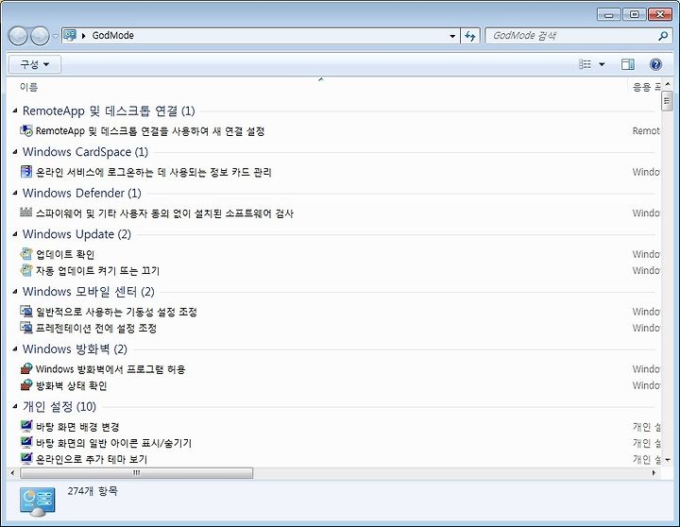Select 바탕 화면 배경 변경 text
The image size is (680, 527).
[x=77, y=427]
